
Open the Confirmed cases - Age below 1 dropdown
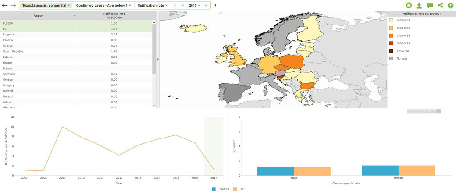[103, 6]
